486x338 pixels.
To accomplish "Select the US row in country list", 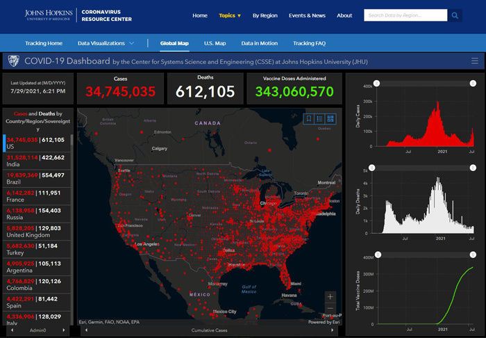I will [37, 143].
